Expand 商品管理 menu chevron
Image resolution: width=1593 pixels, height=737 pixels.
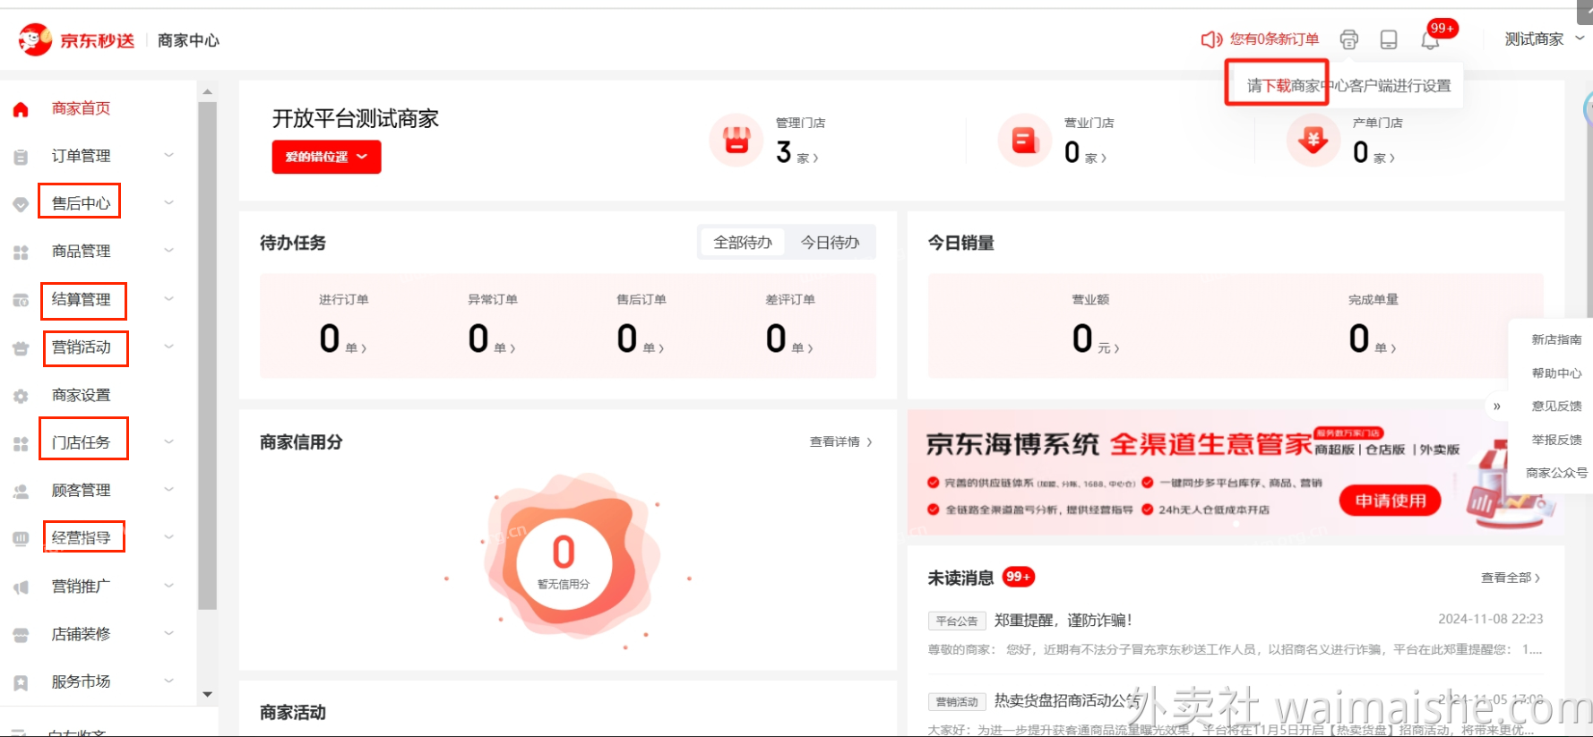click(168, 250)
